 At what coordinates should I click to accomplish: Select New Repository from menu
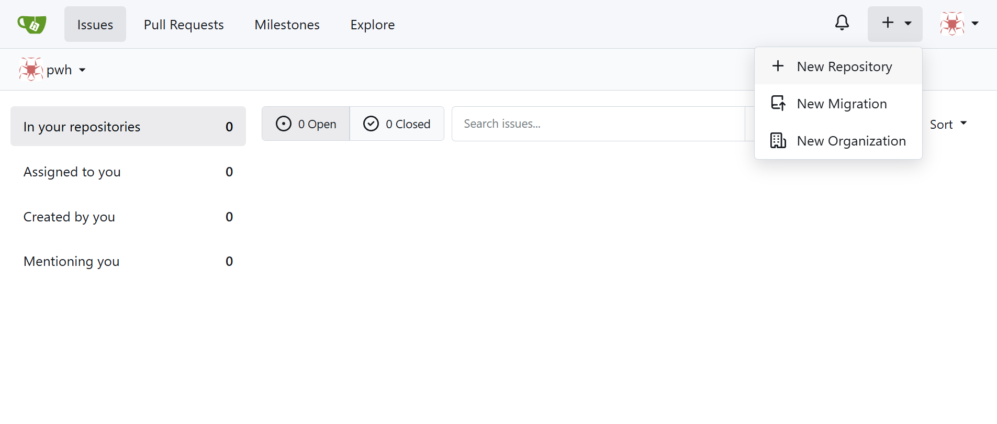click(x=844, y=66)
